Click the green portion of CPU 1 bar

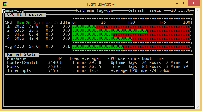point(84,26)
